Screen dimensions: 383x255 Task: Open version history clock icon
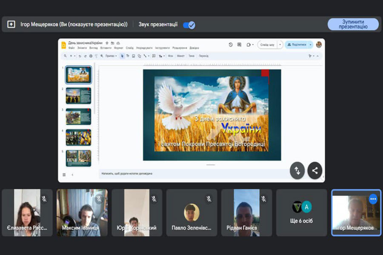click(x=231, y=45)
